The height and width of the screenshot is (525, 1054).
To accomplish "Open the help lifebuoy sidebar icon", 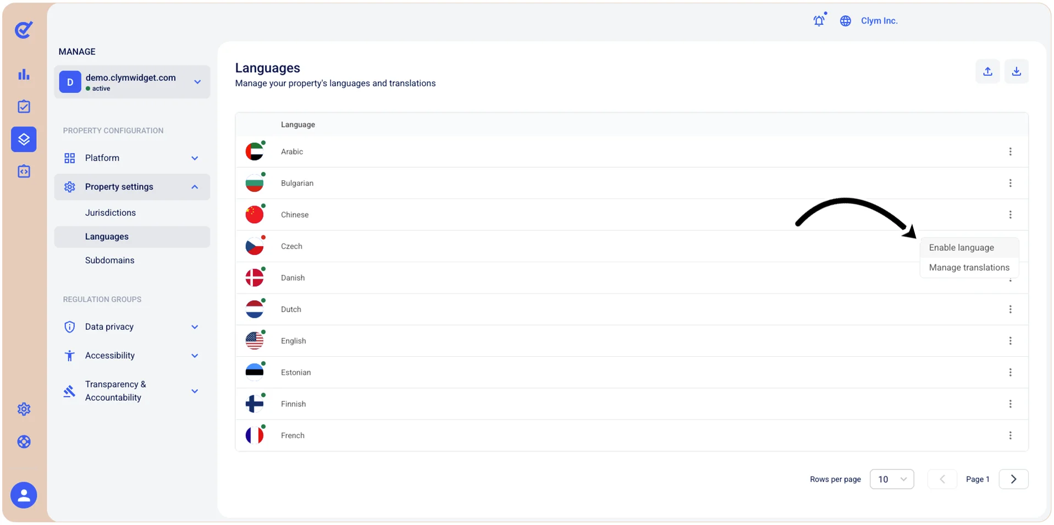I will coord(24,441).
